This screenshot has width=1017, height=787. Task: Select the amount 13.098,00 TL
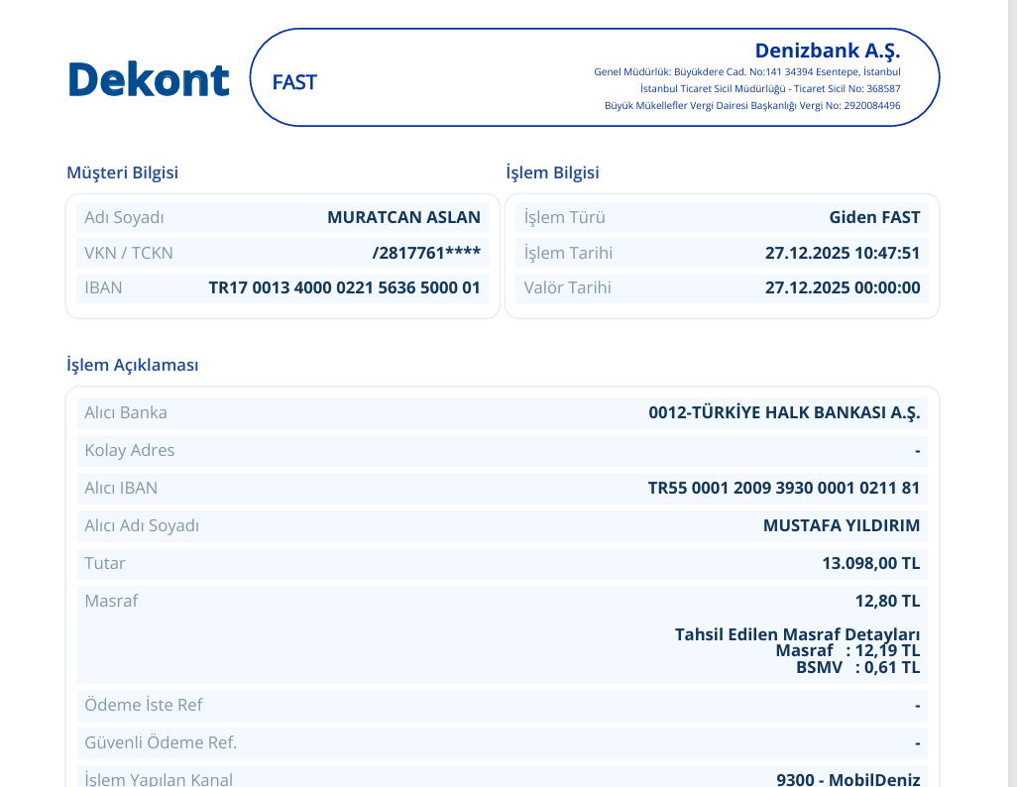coord(871,563)
